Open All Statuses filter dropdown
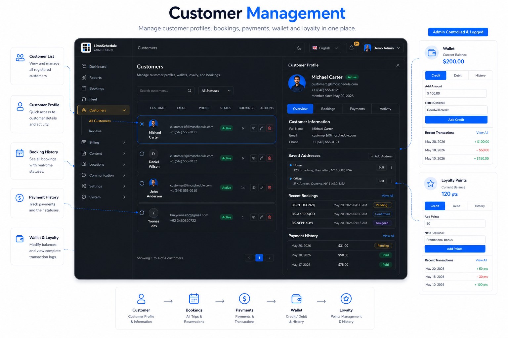 click(216, 91)
